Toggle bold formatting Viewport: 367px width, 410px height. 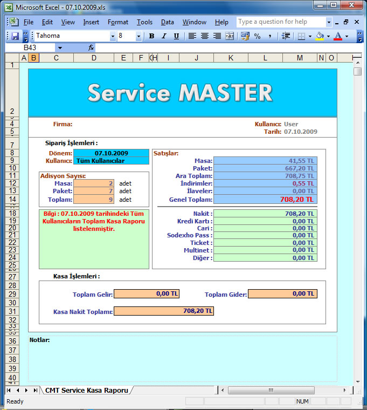151,36
